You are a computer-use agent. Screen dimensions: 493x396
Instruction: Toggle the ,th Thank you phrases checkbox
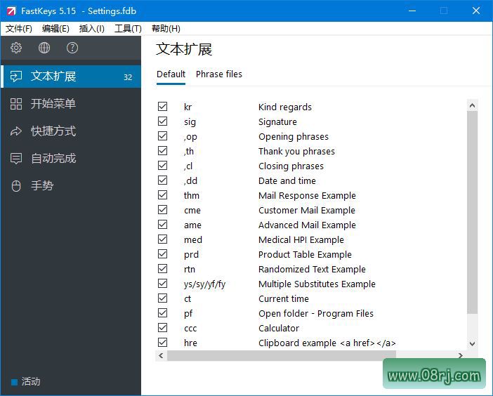point(162,151)
